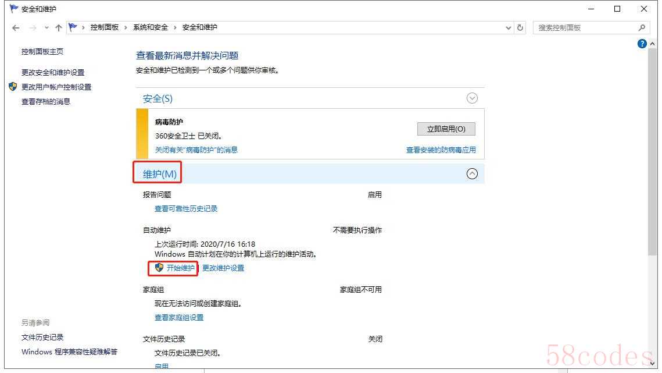
Task: Click the flag icon in address bar
Action: pyautogui.click(x=73, y=27)
